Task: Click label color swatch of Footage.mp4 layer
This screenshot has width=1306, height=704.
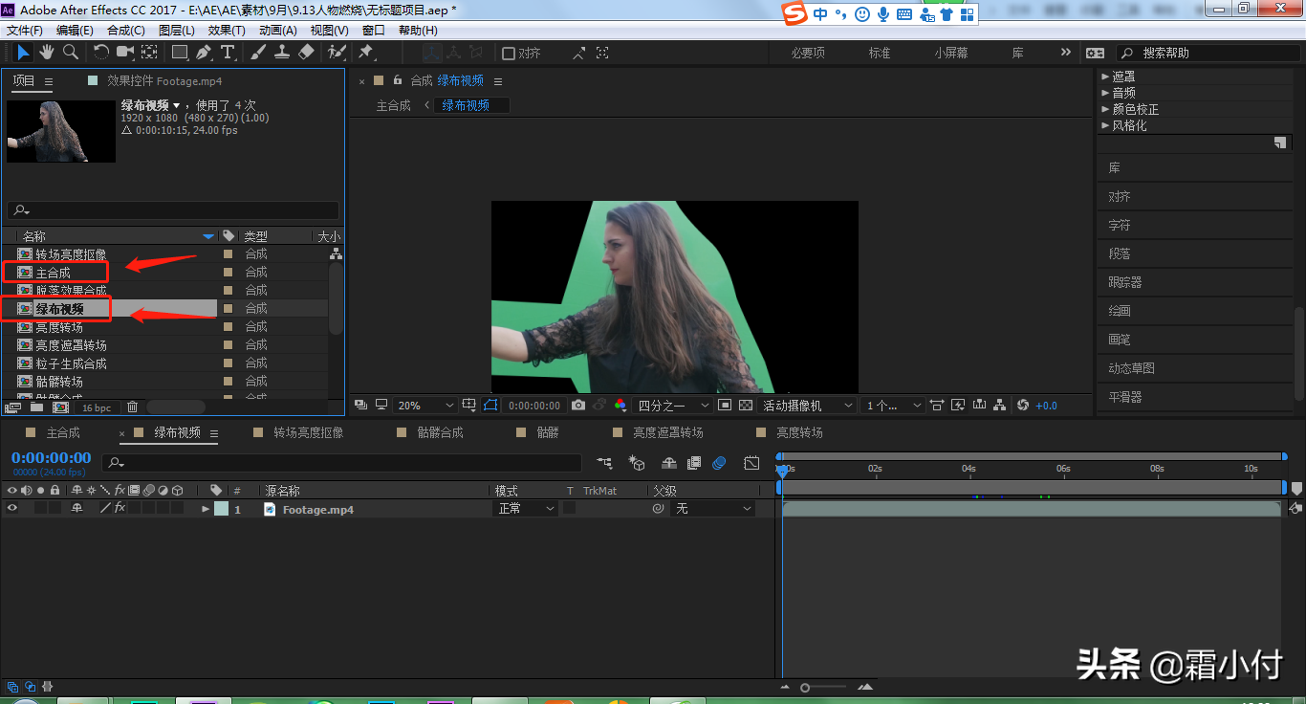Action: point(222,509)
